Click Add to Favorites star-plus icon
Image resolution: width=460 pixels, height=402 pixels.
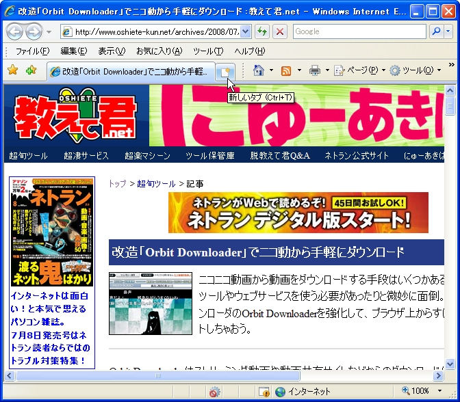click(x=31, y=70)
